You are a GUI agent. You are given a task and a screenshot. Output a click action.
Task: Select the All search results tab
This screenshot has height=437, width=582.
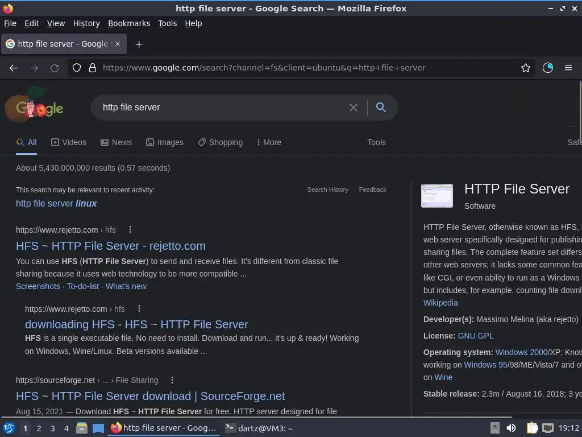26,142
